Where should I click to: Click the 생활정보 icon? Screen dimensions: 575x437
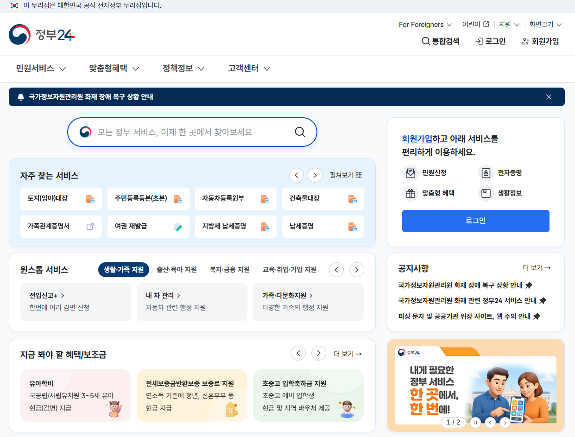[x=485, y=193]
